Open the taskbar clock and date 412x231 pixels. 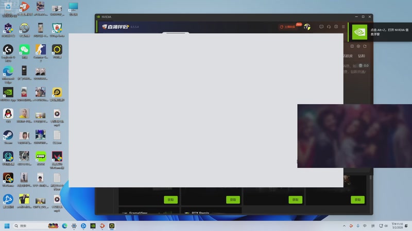pos(397,226)
